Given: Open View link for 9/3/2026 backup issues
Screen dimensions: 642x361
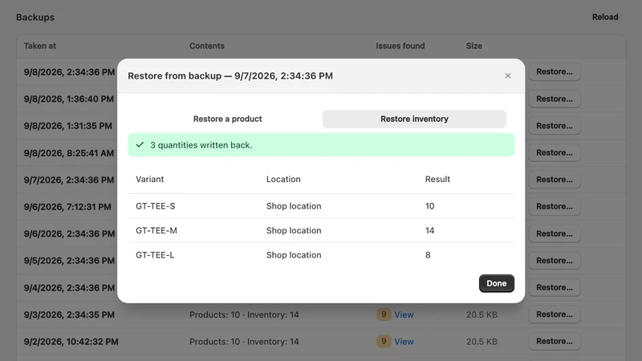Looking at the screenshot, I should [x=404, y=314].
